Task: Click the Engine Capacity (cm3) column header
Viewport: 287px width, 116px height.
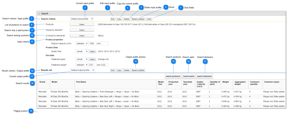Action: pos(202,84)
